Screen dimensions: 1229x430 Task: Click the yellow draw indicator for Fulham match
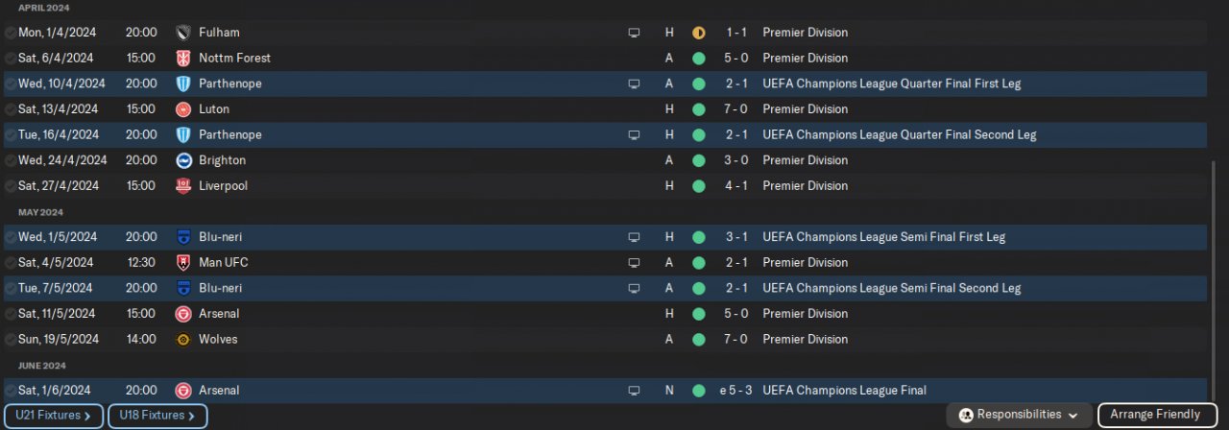[698, 33]
